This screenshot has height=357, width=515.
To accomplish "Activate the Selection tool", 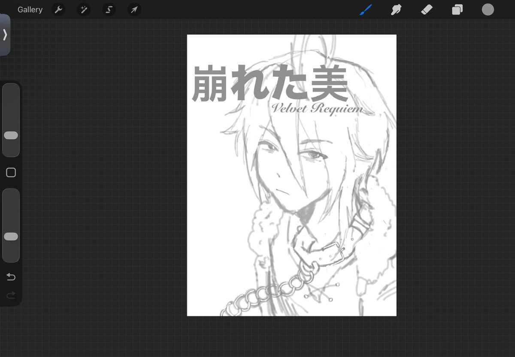I will (109, 9).
